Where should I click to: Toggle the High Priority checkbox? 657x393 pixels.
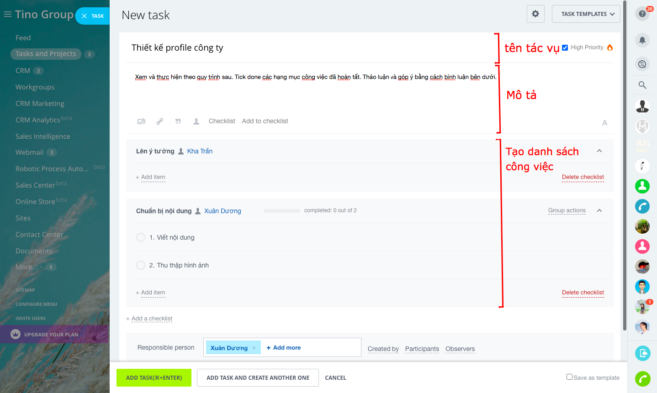pos(565,47)
